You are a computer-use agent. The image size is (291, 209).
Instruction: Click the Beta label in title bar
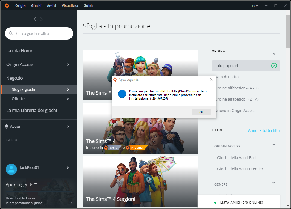point(255,6)
